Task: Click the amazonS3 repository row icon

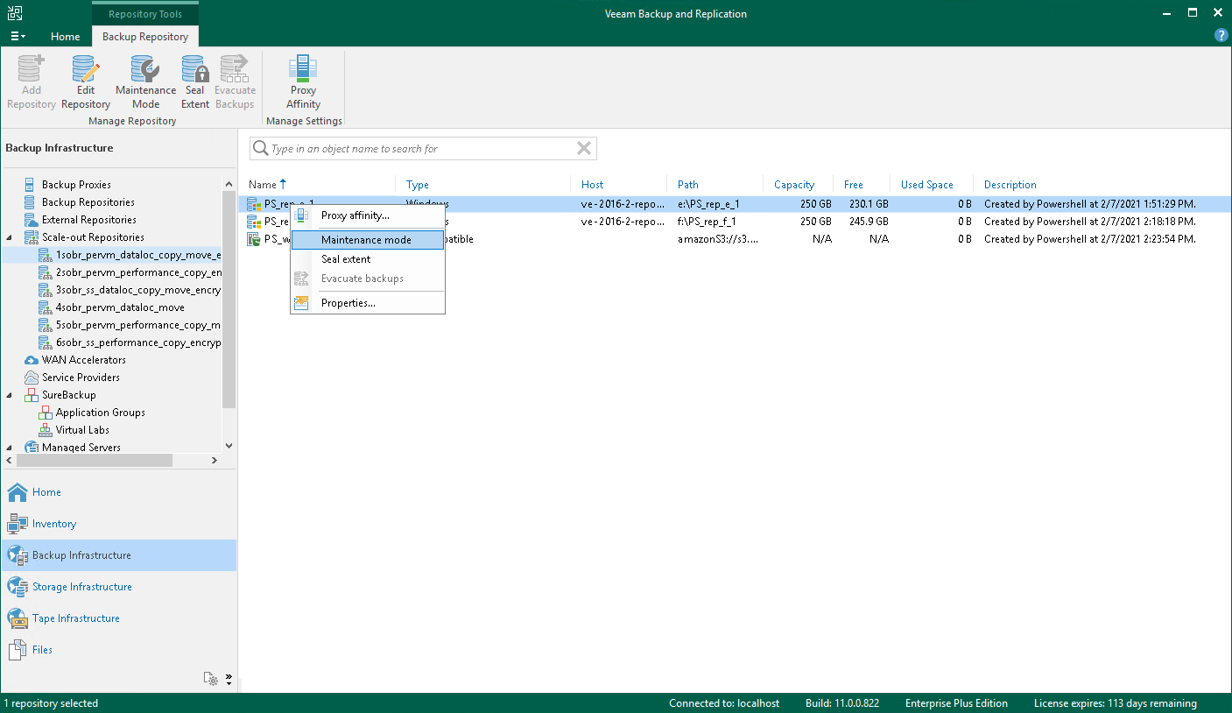Action: (x=254, y=239)
